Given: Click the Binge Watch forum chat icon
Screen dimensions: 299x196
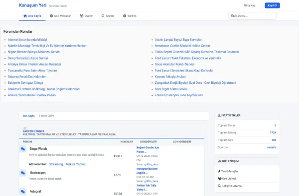Looking at the screenshot, I should pos(23,149).
